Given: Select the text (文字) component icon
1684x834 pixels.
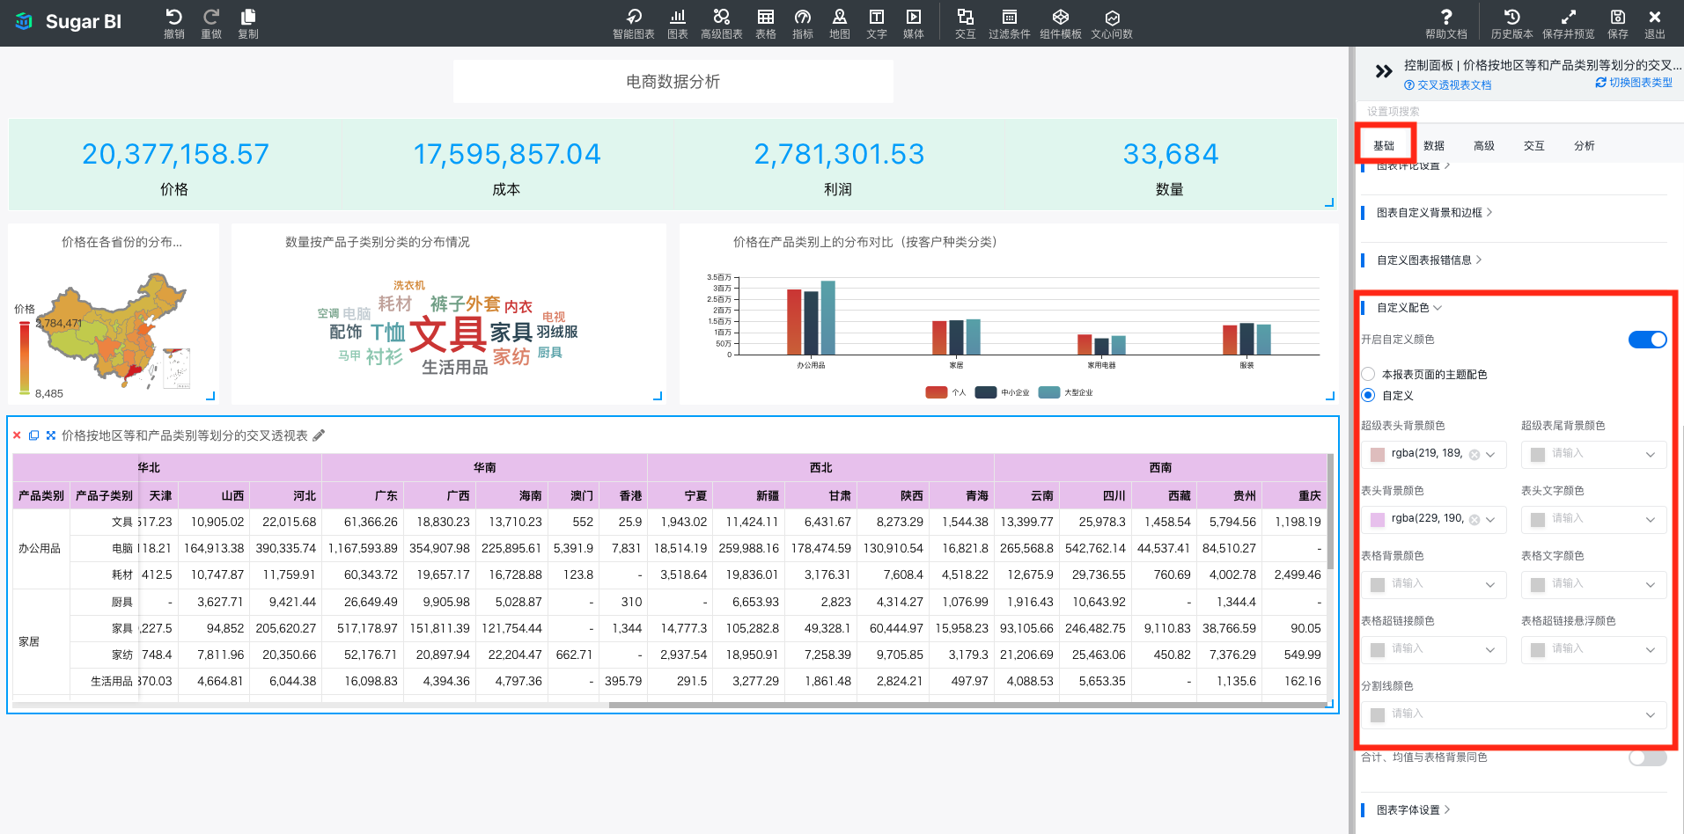Looking at the screenshot, I should pyautogui.click(x=877, y=24).
